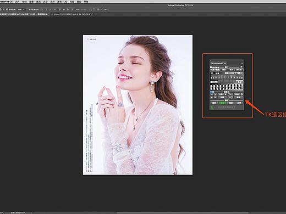Open the 3D menu
The image size is (286, 214).
point(65,2)
